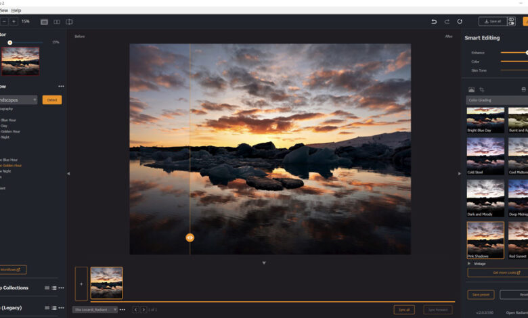
Task: Switch Legacy panel to grid view
Action: (x=47, y=308)
